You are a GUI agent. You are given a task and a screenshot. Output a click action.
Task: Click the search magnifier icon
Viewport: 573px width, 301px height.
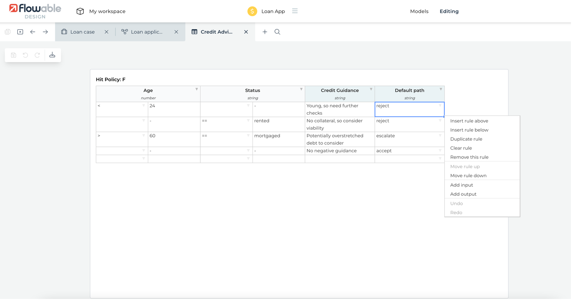point(277,32)
